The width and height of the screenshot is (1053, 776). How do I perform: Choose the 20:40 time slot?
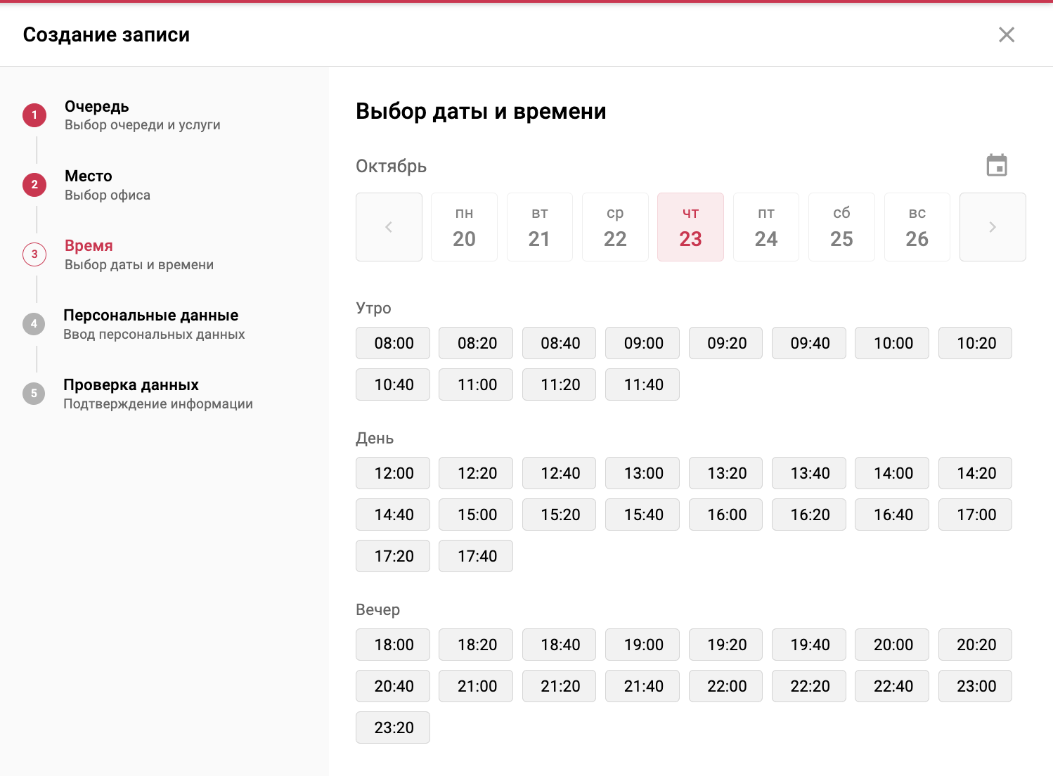click(x=393, y=686)
